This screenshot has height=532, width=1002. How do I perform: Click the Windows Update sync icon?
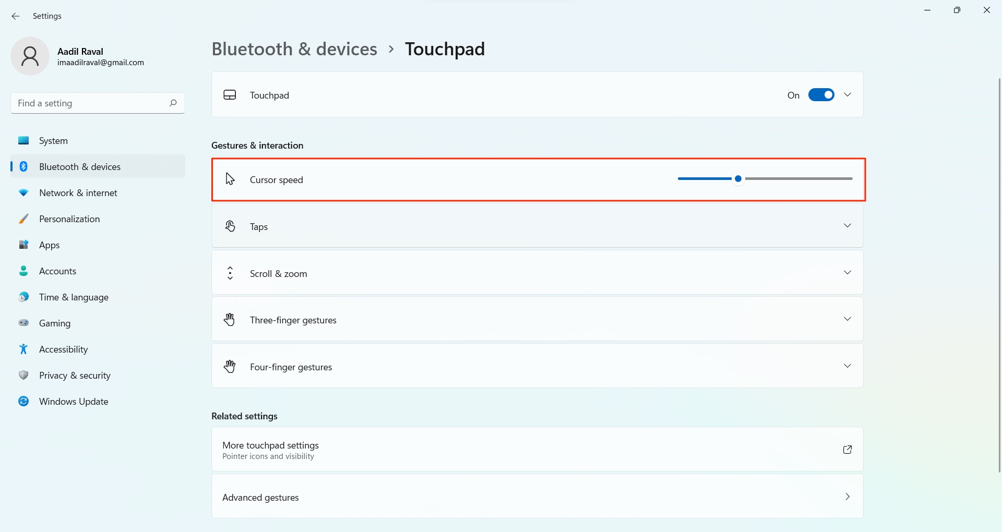coord(23,401)
